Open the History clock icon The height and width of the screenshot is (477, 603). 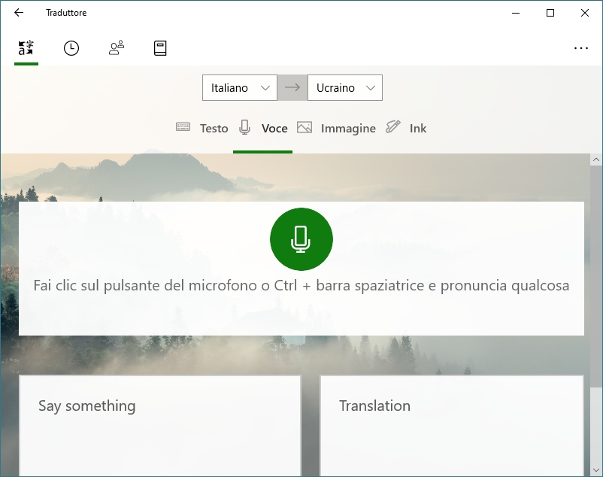pos(71,48)
